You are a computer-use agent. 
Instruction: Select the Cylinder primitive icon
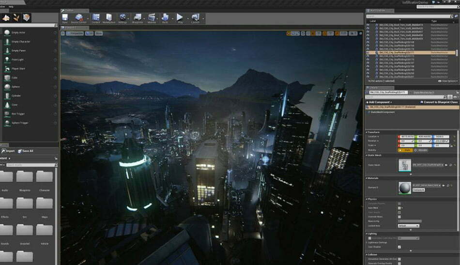[7, 96]
